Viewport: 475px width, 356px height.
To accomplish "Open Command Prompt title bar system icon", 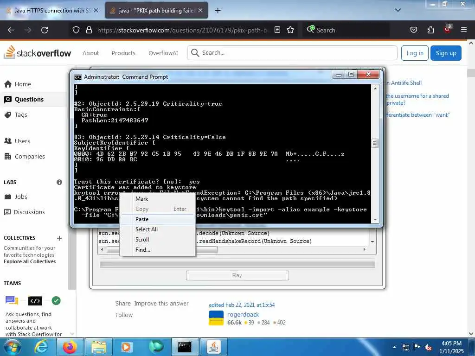I will pos(78,77).
